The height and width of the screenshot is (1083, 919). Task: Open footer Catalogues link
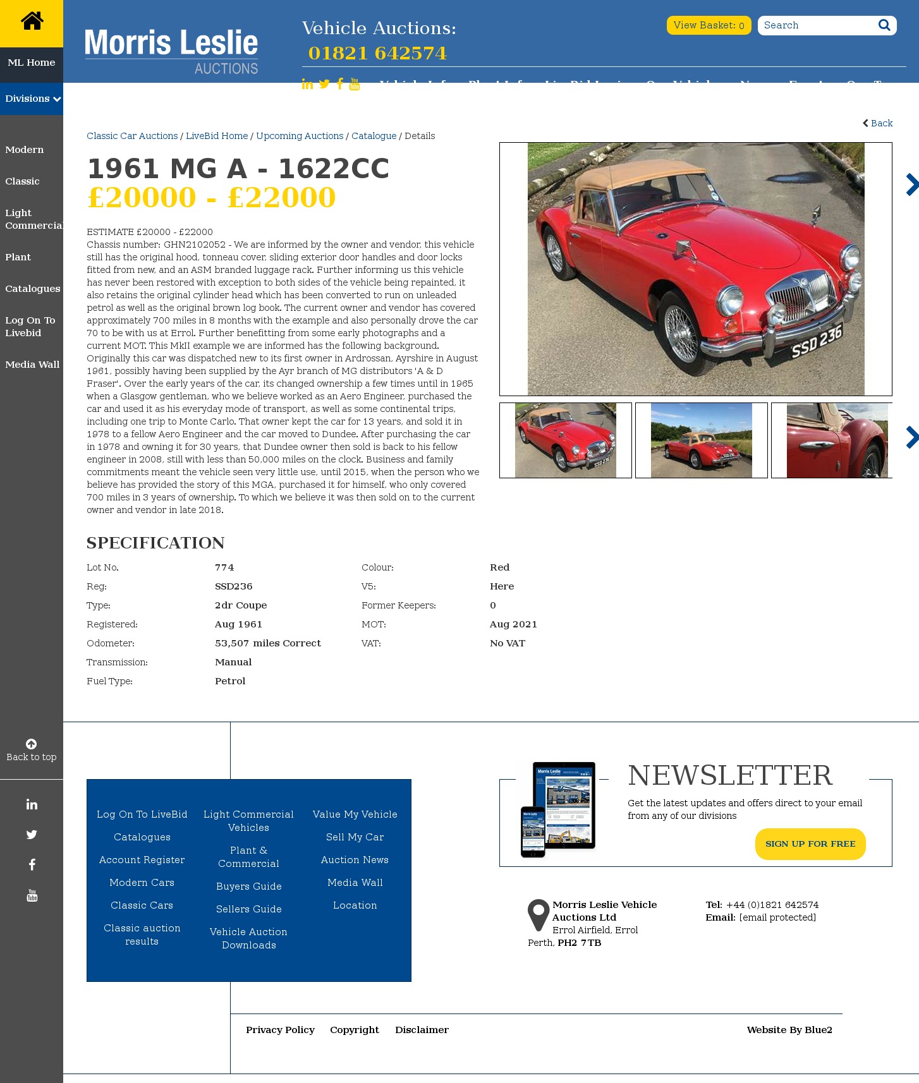point(142,837)
